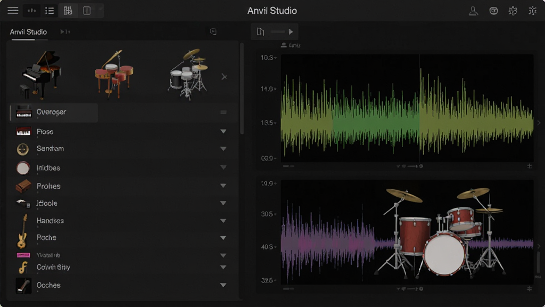This screenshot has height=307, width=545.
Task: Switch to the grid view icon
Action: [x=68, y=11]
